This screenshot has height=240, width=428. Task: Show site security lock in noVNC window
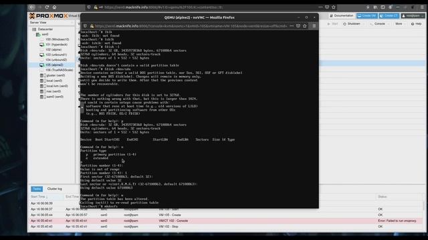[x=92, y=26]
